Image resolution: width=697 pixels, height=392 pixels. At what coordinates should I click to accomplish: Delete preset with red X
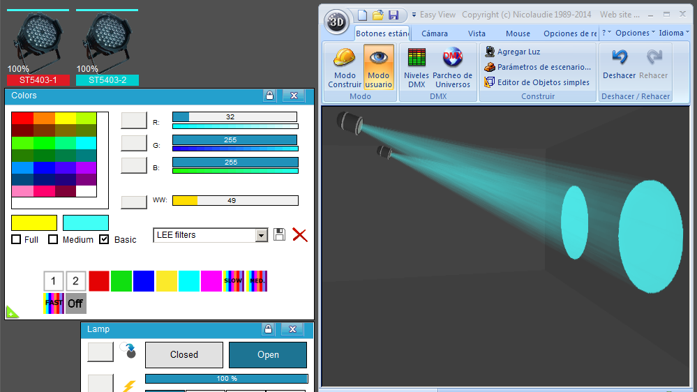point(300,234)
